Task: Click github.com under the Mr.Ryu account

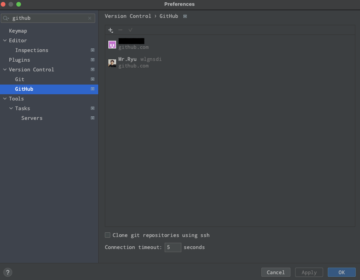Action: pos(133,66)
